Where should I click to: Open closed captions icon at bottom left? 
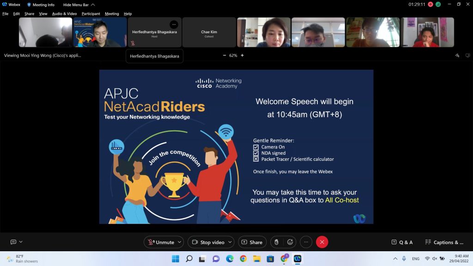(13, 242)
